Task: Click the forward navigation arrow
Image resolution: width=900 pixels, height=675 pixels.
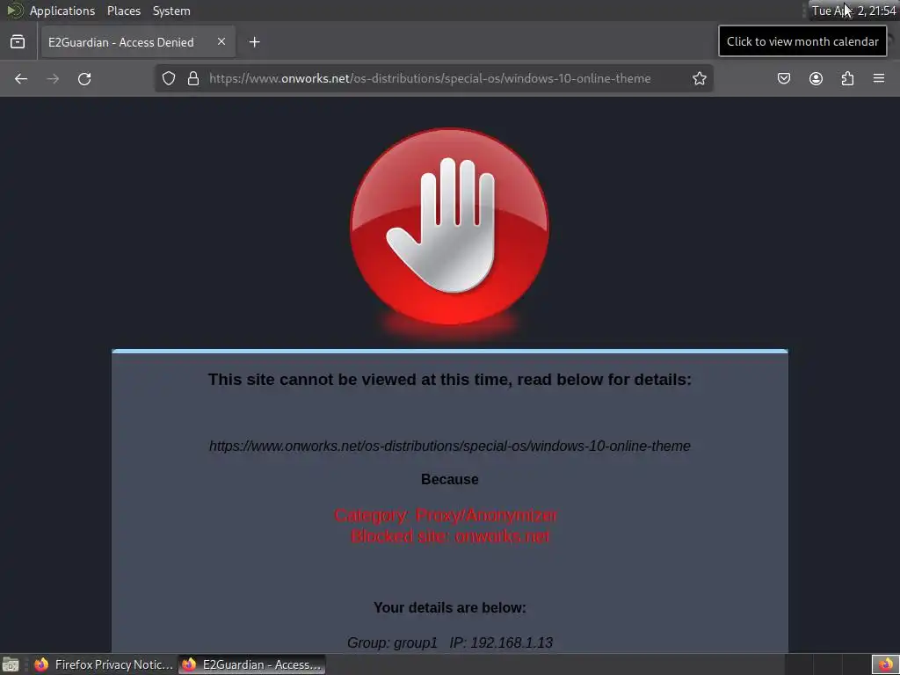Action: click(x=53, y=78)
